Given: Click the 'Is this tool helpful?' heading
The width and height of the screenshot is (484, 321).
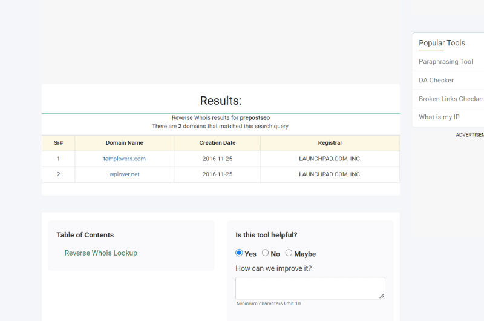Looking at the screenshot, I should click(x=266, y=235).
